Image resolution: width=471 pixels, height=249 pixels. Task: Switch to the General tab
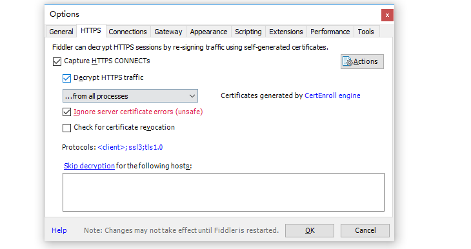click(x=61, y=32)
